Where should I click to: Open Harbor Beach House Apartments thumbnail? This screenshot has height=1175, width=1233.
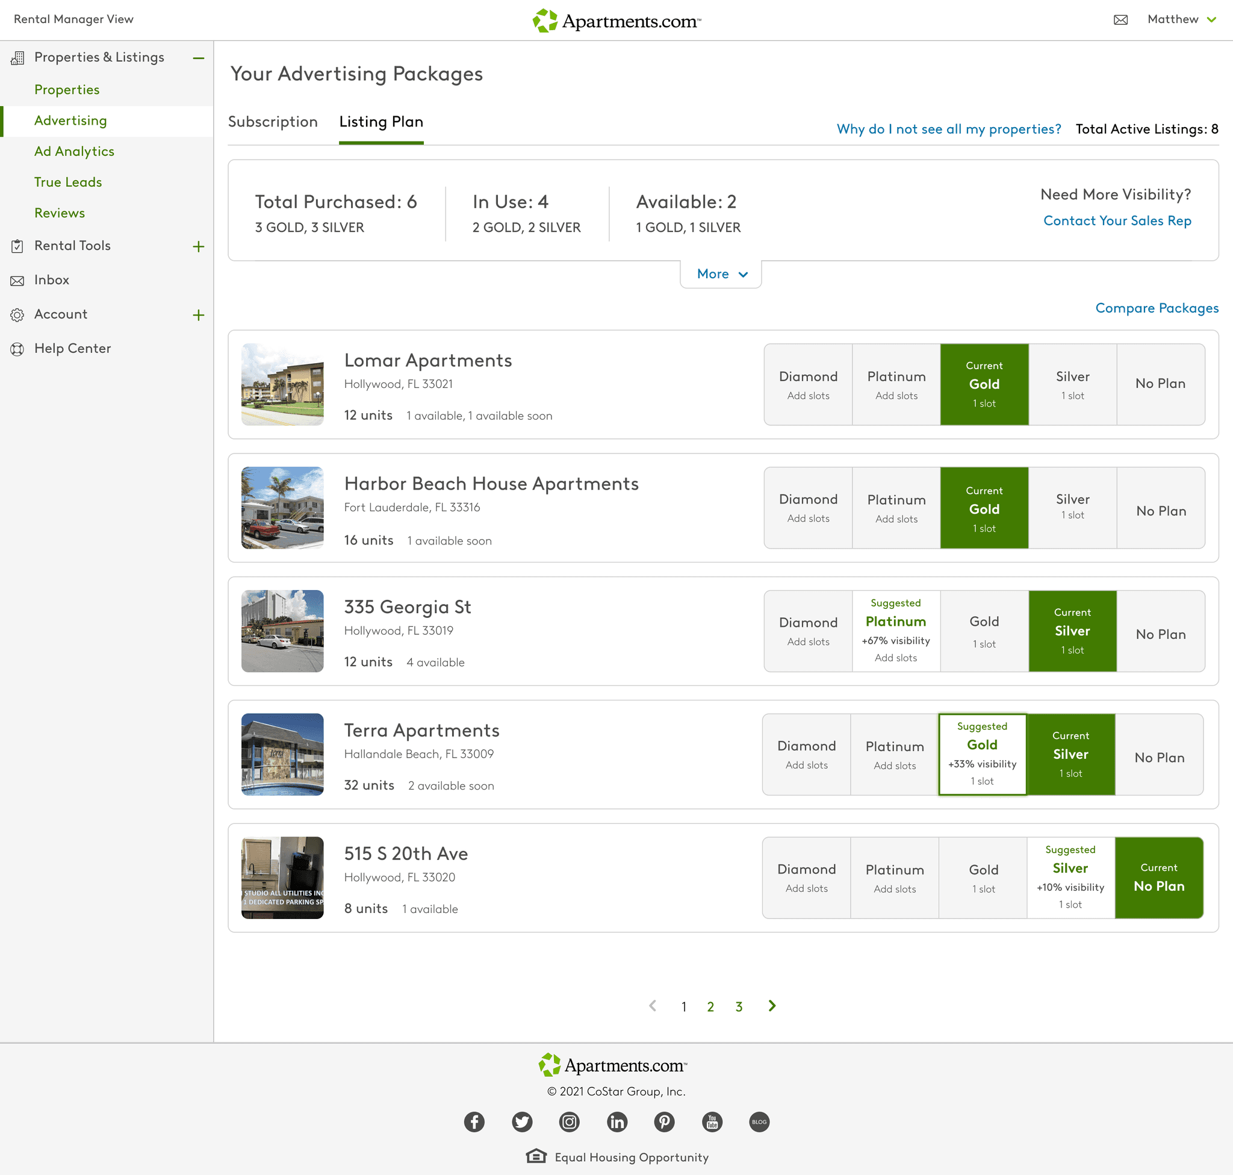coord(282,508)
